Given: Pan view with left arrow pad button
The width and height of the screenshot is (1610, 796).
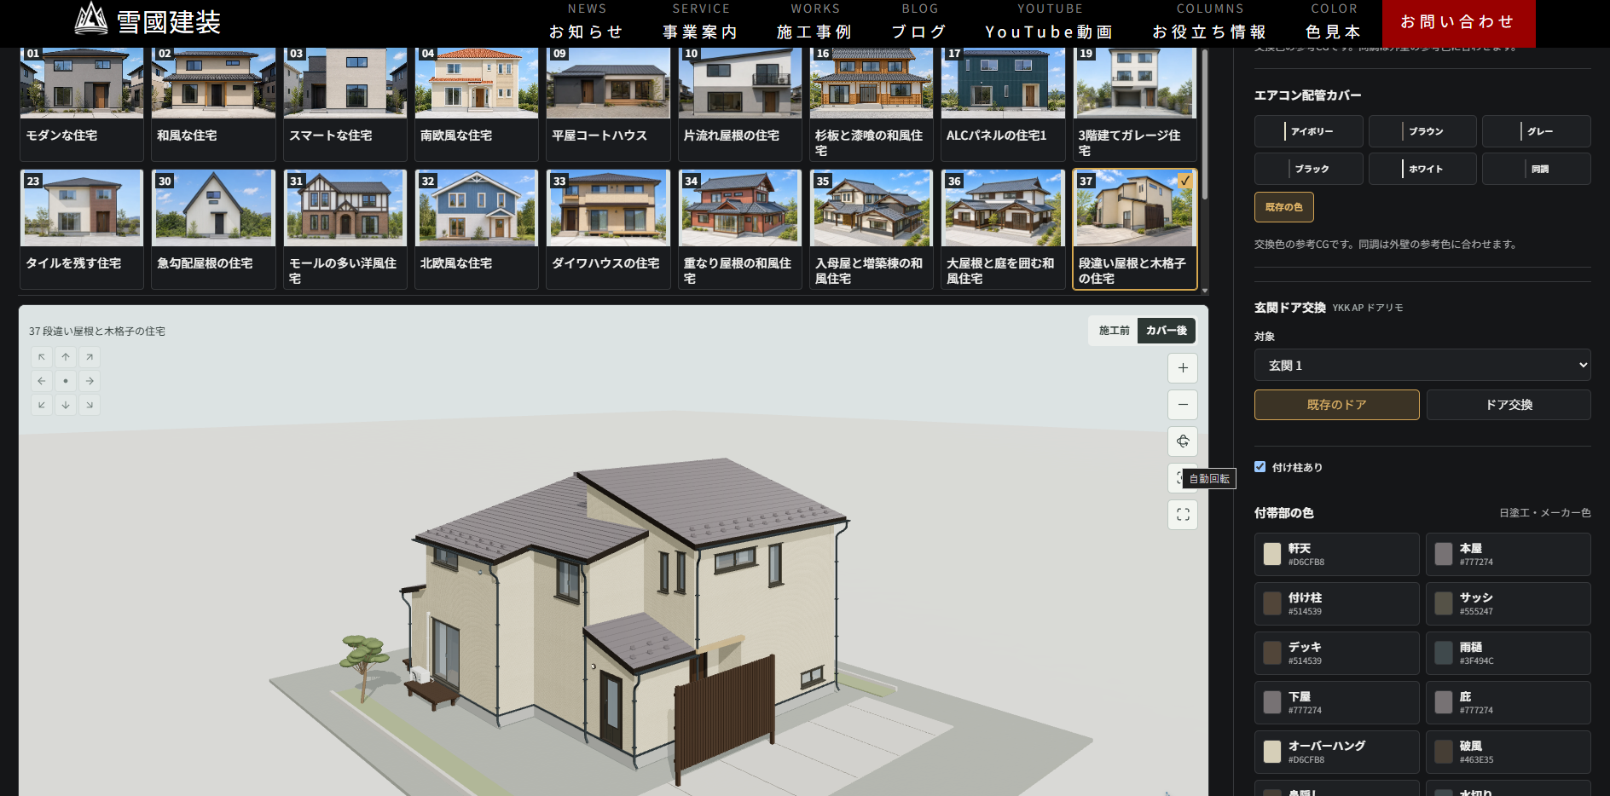Looking at the screenshot, I should click(42, 381).
